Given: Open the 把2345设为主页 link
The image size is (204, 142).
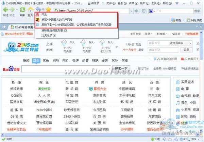Looking at the screenshot, I should tap(15, 34).
